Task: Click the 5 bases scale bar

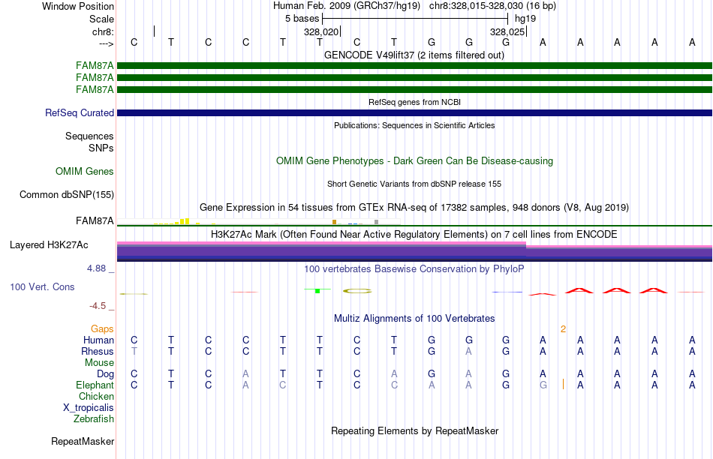Action: [x=415, y=19]
